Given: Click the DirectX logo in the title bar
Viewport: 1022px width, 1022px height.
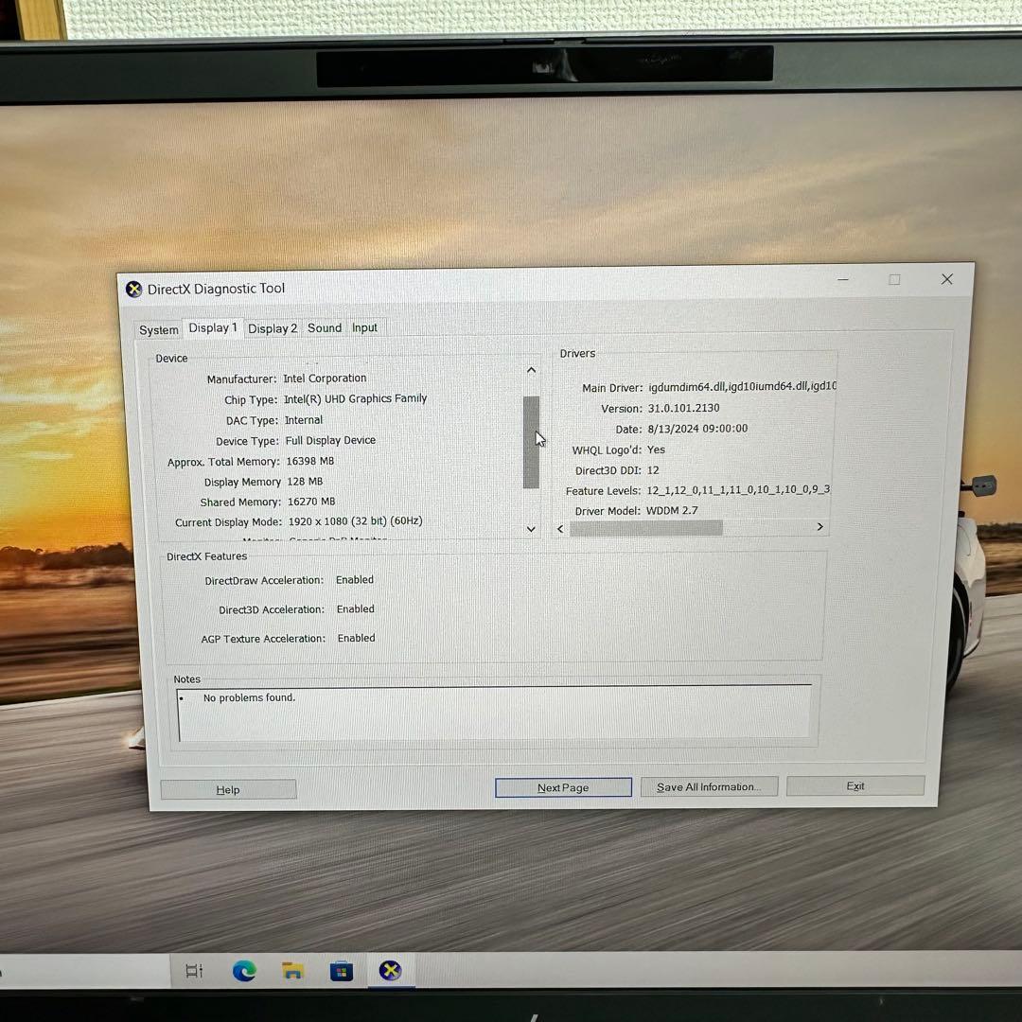Looking at the screenshot, I should click(x=133, y=289).
